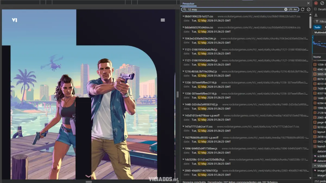Collapse result 145d7d15e4d79baa-s.p.woff

click(x=183, y=115)
